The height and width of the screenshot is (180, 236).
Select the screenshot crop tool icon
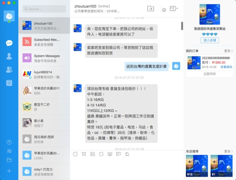[x=84, y=154]
